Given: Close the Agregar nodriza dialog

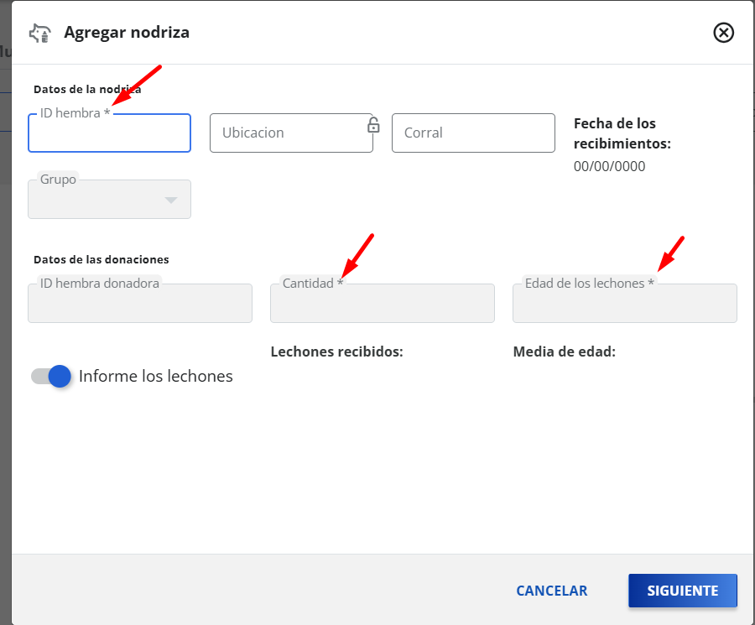Looking at the screenshot, I should [x=723, y=33].
